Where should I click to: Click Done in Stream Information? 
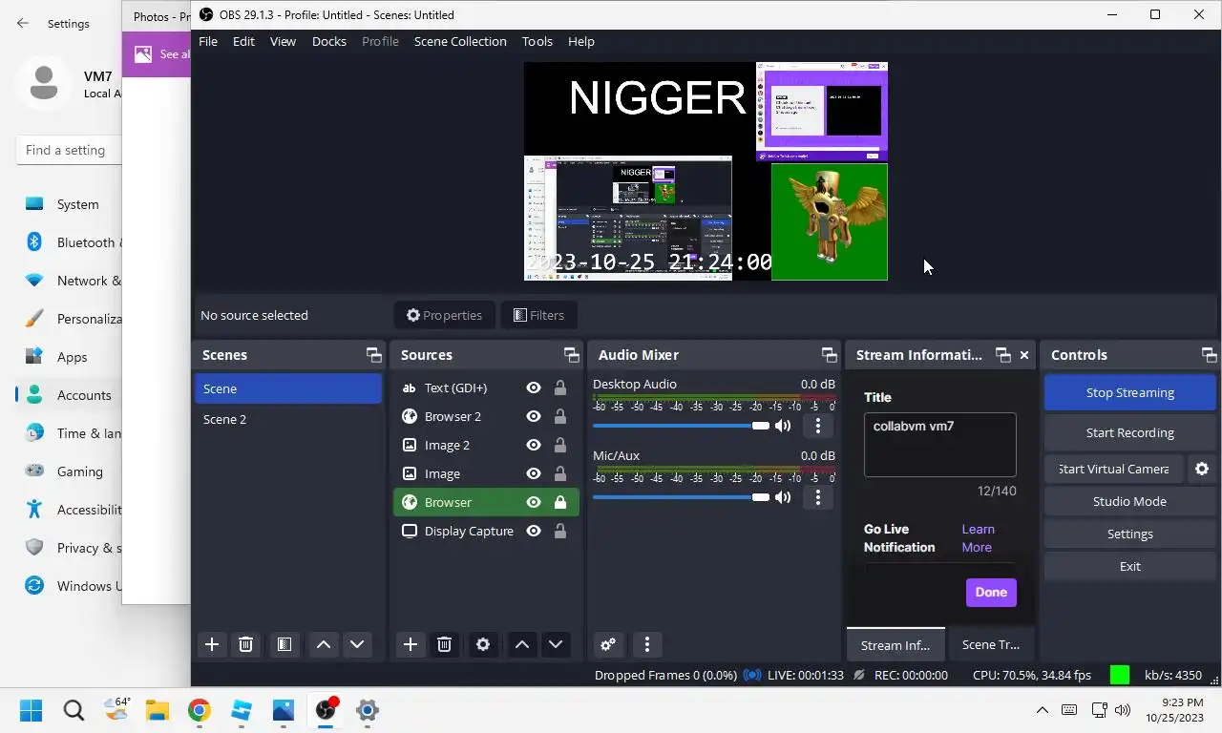click(x=991, y=592)
